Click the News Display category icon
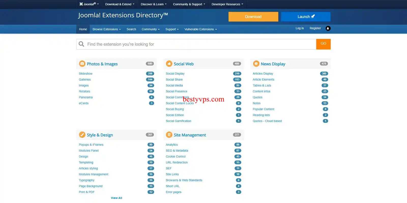The height and width of the screenshot is (203, 407). tap(256, 64)
